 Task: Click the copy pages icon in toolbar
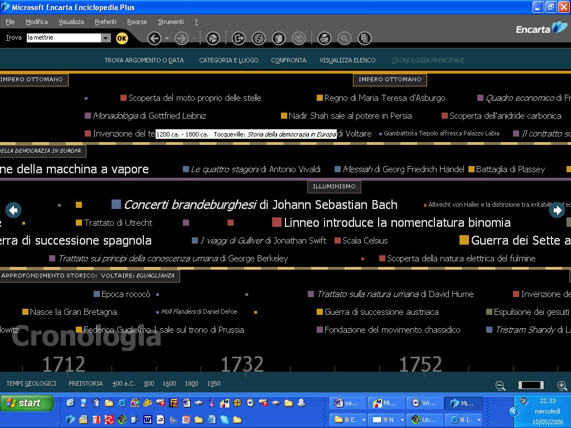click(364, 38)
